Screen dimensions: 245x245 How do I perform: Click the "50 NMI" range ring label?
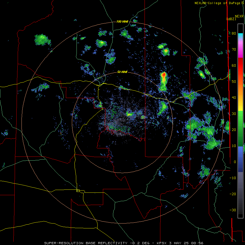pos(122,72)
